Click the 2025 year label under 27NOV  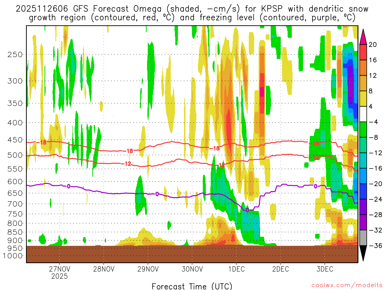pos(60,276)
